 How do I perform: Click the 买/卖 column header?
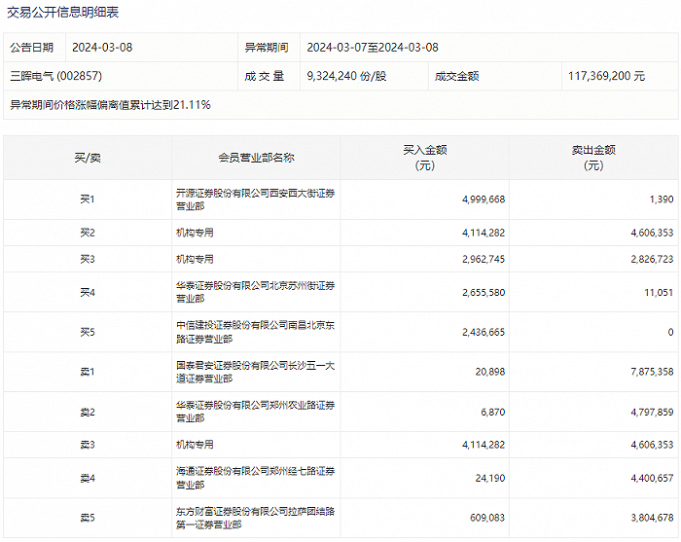(x=88, y=158)
